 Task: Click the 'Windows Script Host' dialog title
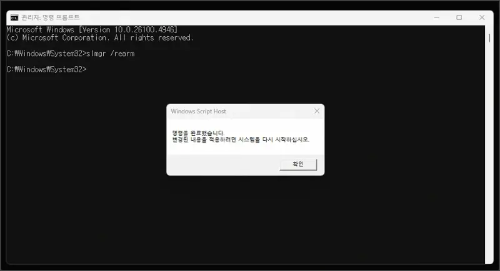point(198,111)
